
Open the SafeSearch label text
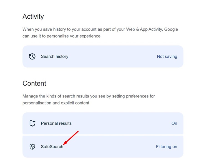52,147
